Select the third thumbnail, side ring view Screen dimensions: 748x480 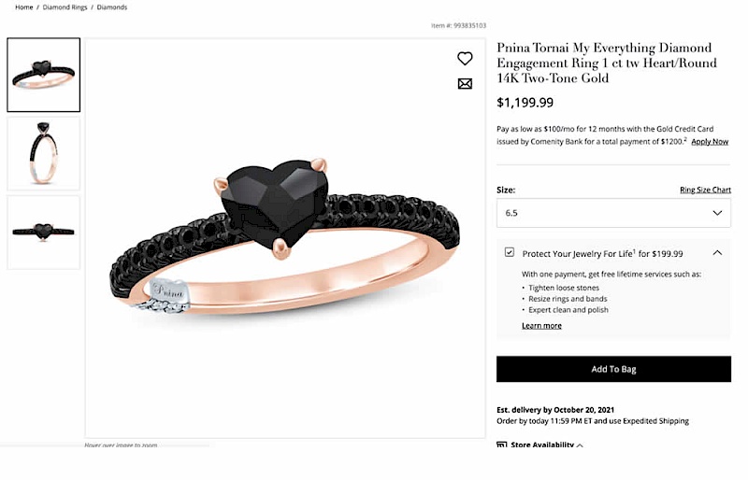[x=44, y=232]
